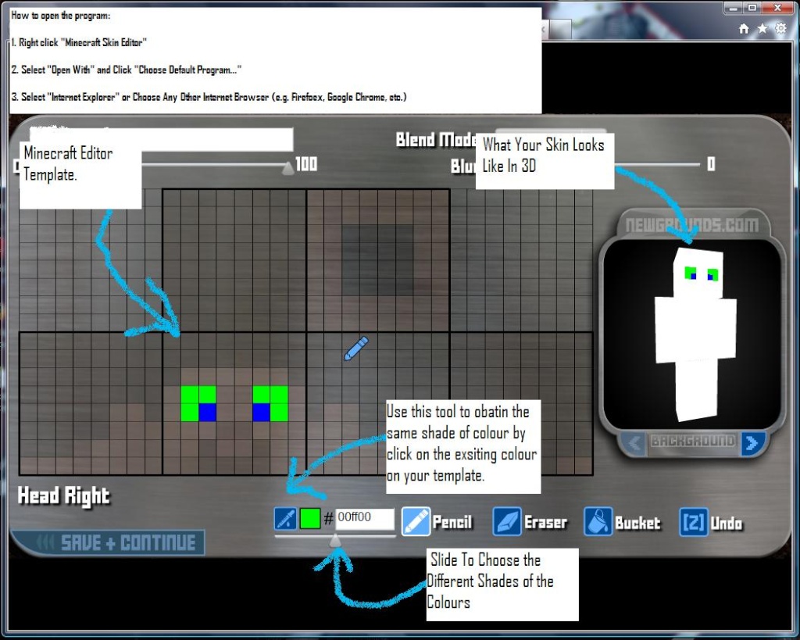Screen dimensions: 800x640
Task: Click the opacity slider handle near 100
Action: coord(288,167)
